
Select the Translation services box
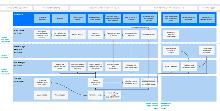pyautogui.click(x=95, y=95)
